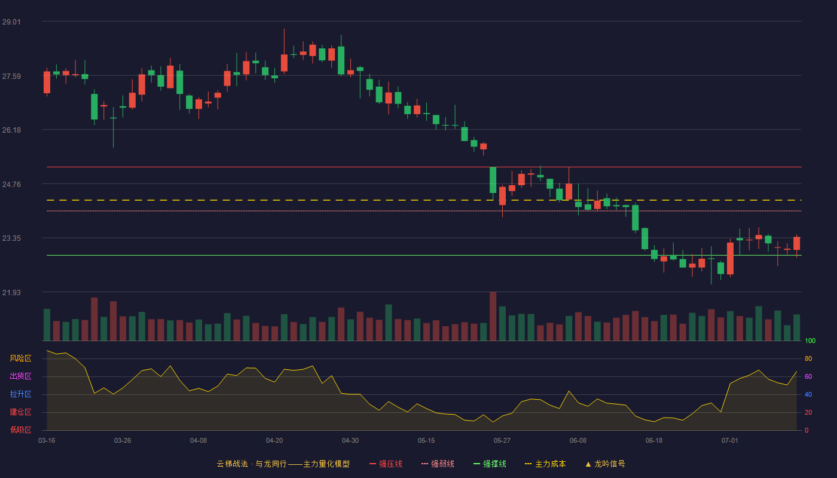
Task: Click the 04-20 date label
Action: point(274,440)
